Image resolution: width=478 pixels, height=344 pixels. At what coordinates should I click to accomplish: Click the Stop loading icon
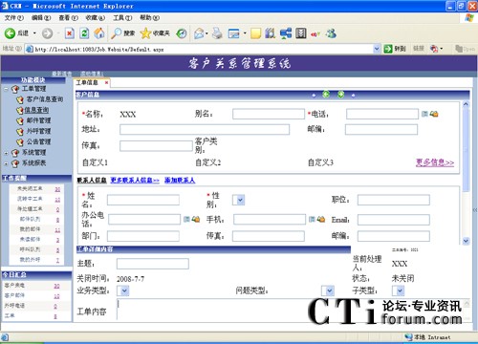tap(70, 33)
